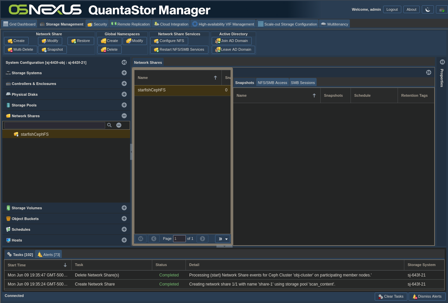Expand the Storage Systems section
The width and height of the screenshot is (448, 303).
tap(124, 73)
